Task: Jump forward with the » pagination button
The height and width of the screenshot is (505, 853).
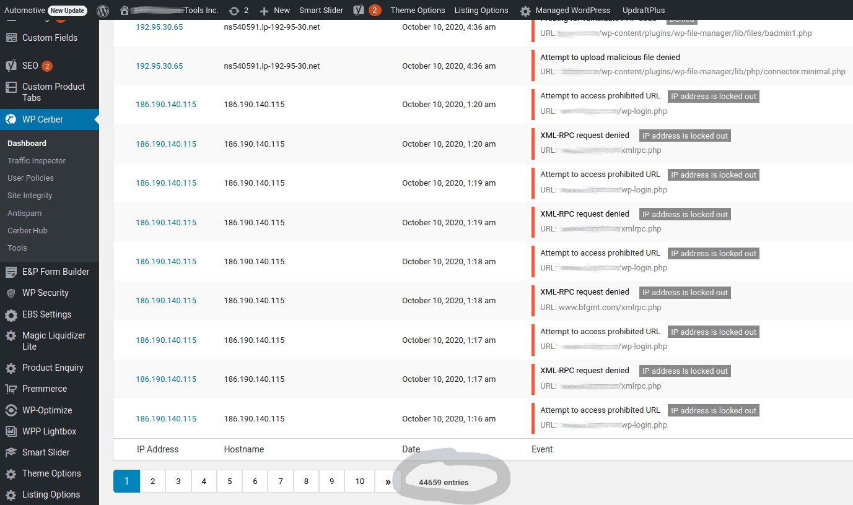Action: click(x=387, y=481)
